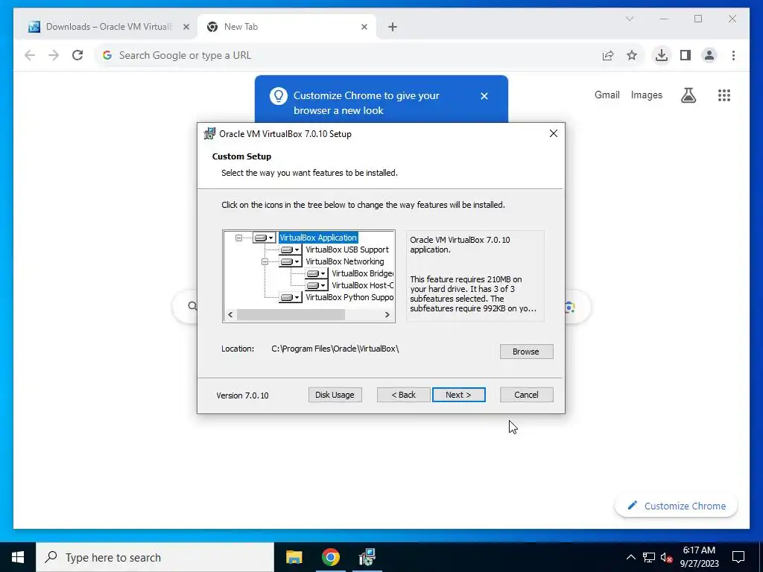Switch to the New Tab tab
This screenshot has height=572, width=763.
pyautogui.click(x=287, y=27)
